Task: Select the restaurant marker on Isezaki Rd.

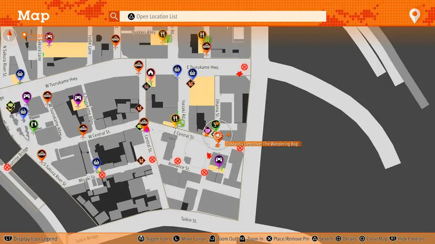Action: (x=175, y=119)
